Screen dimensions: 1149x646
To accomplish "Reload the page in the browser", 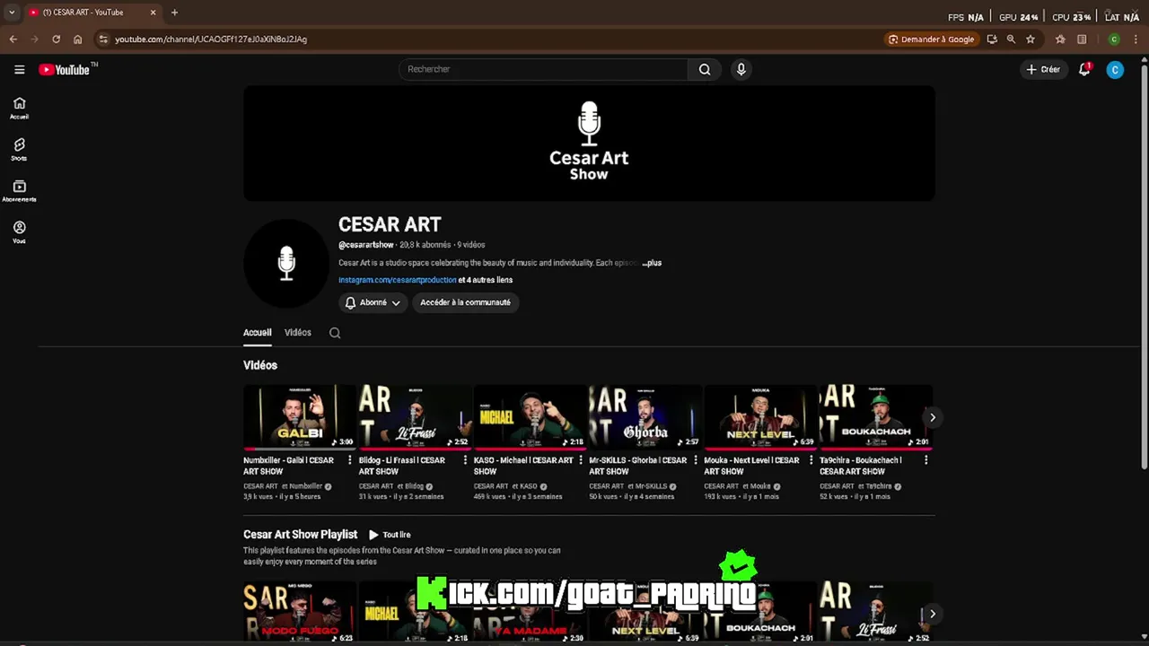I will coord(56,39).
